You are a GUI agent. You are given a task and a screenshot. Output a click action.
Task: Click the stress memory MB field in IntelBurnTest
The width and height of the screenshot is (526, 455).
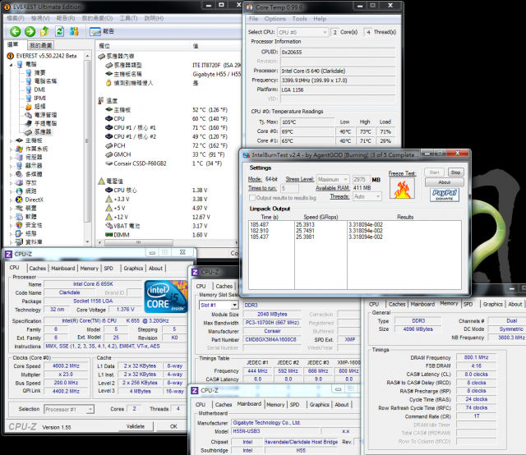pyautogui.click(x=362, y=179)
